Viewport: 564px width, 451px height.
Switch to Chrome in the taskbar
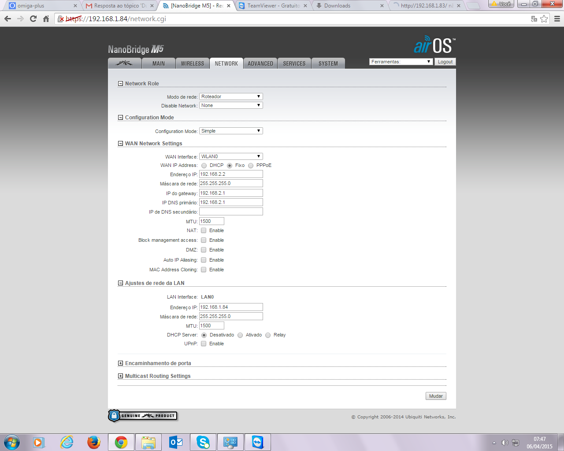click(x=121, y=442)
